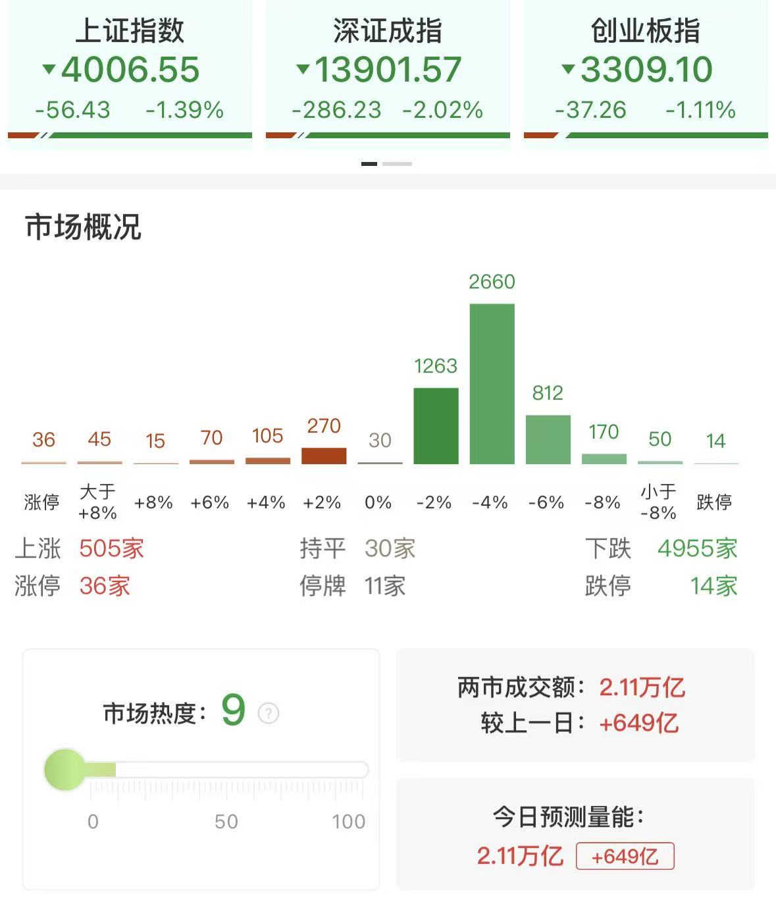Open the 跌停 14家 limit-down list
776x904 pixels.
tap(661, 586)
